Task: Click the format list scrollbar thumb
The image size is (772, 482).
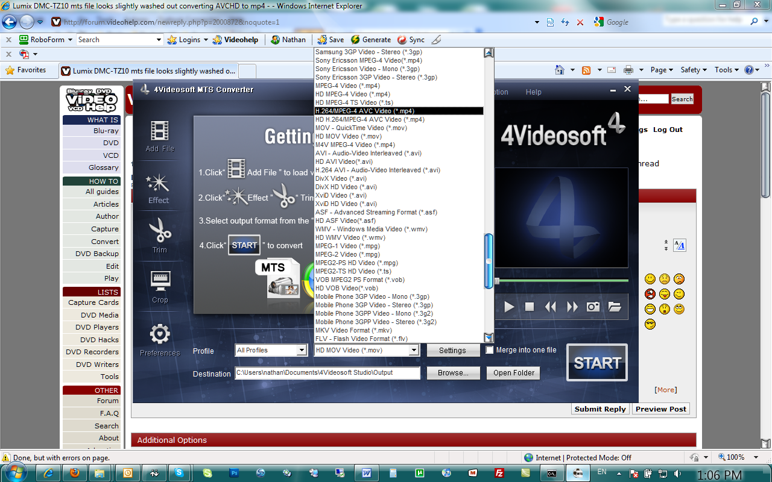Action: [x=489, y=262]
